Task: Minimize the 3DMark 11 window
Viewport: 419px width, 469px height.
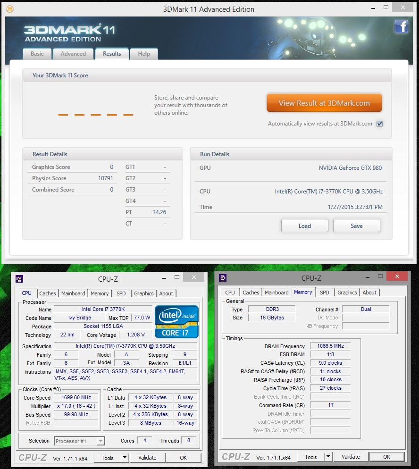Action: 373,8
